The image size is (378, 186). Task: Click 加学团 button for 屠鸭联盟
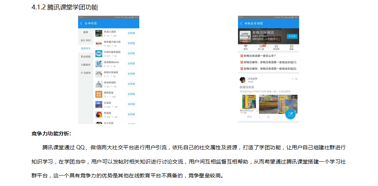point(131,94)
